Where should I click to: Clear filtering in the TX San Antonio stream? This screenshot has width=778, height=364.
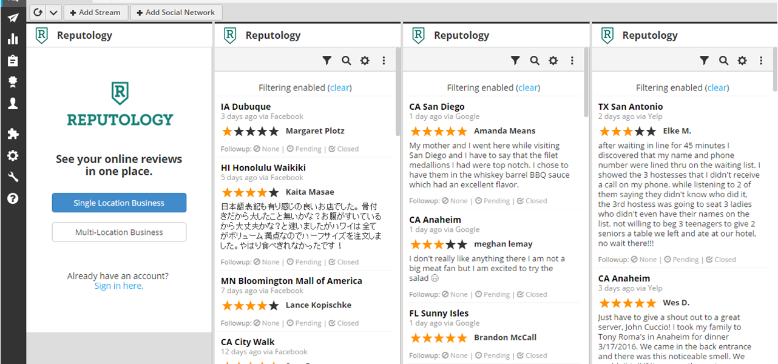pos(717,87)
